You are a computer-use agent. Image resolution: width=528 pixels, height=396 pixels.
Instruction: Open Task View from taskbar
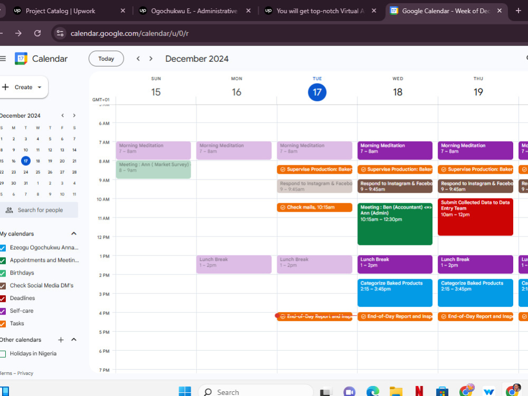click(326, 392)
